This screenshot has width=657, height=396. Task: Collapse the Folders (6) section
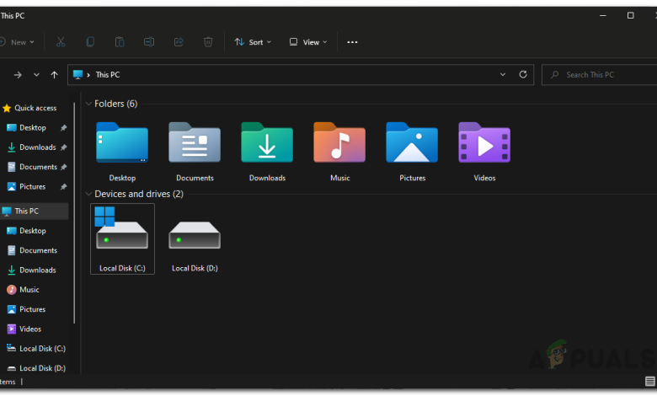[88, 104]
